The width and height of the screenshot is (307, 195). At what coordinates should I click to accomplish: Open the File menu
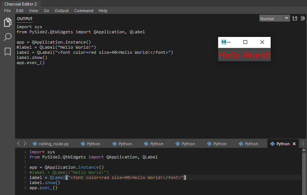point(7,11)
